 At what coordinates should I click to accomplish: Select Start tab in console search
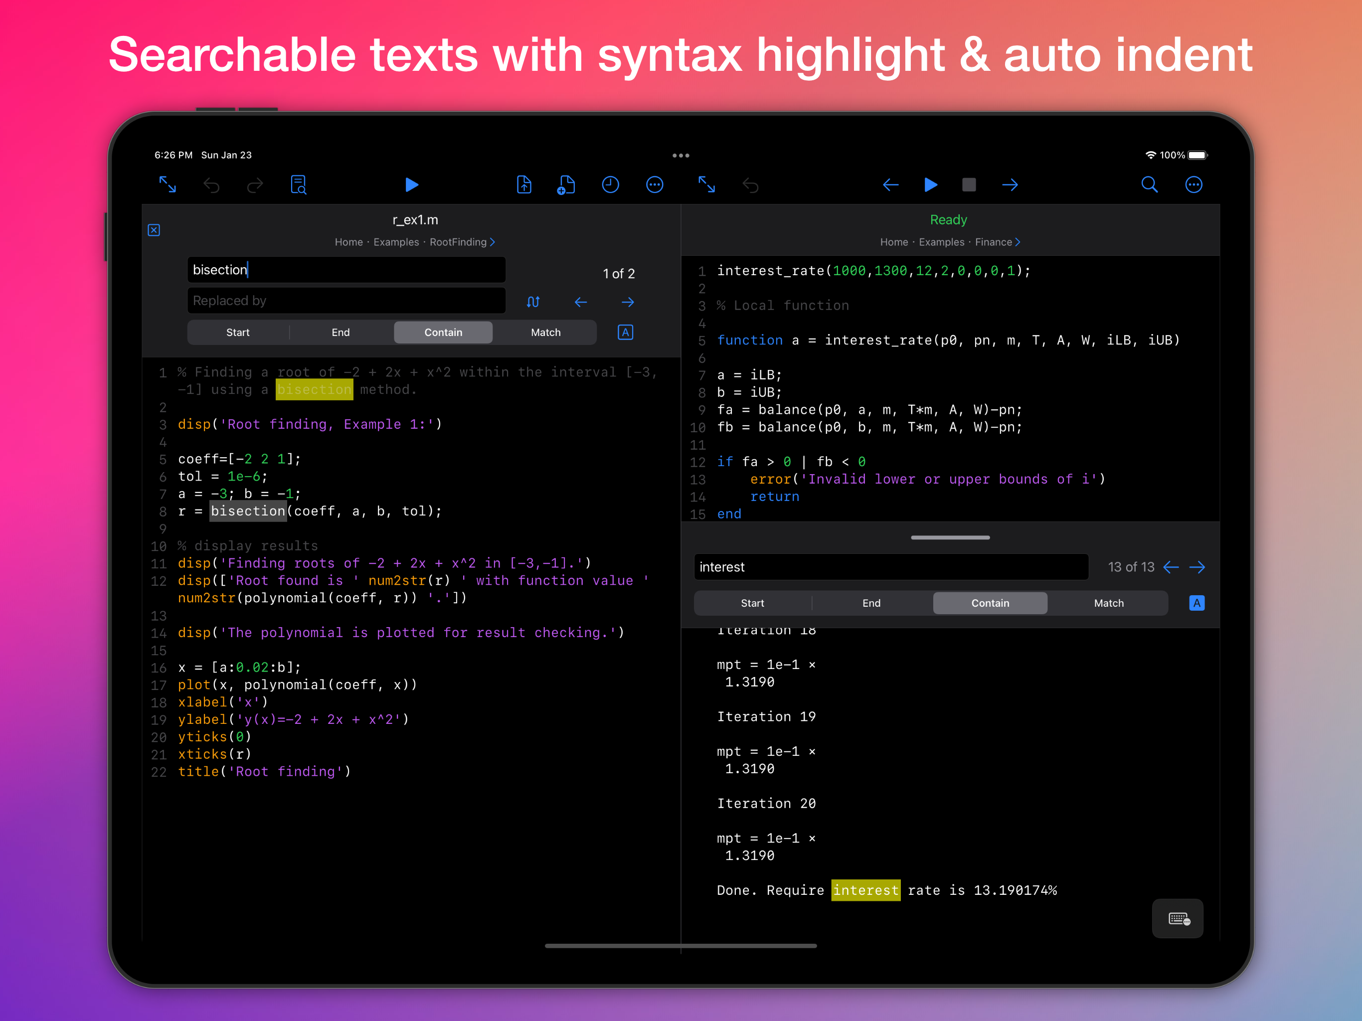tap(752, 603)
